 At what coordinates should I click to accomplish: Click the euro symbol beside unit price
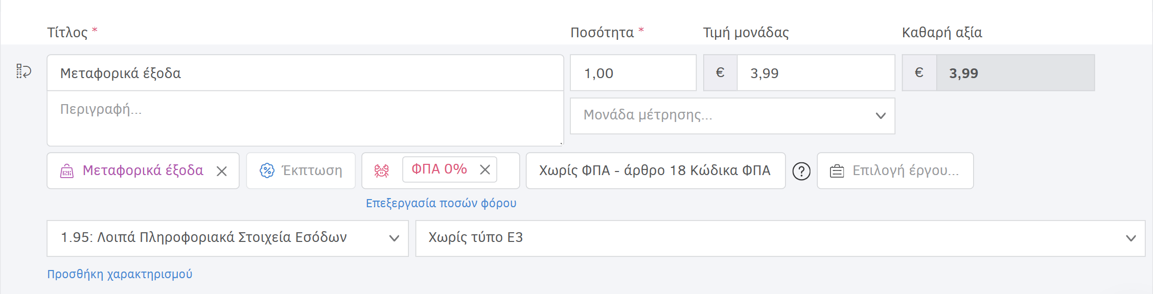720,72
